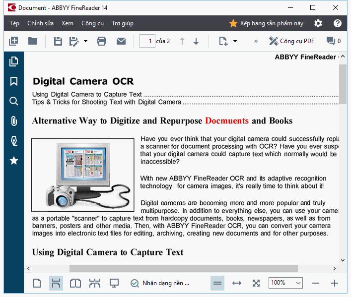Open the Digital Signatures pen icon panel
This screenshot has width=351, height=297.
coord(14,141)
